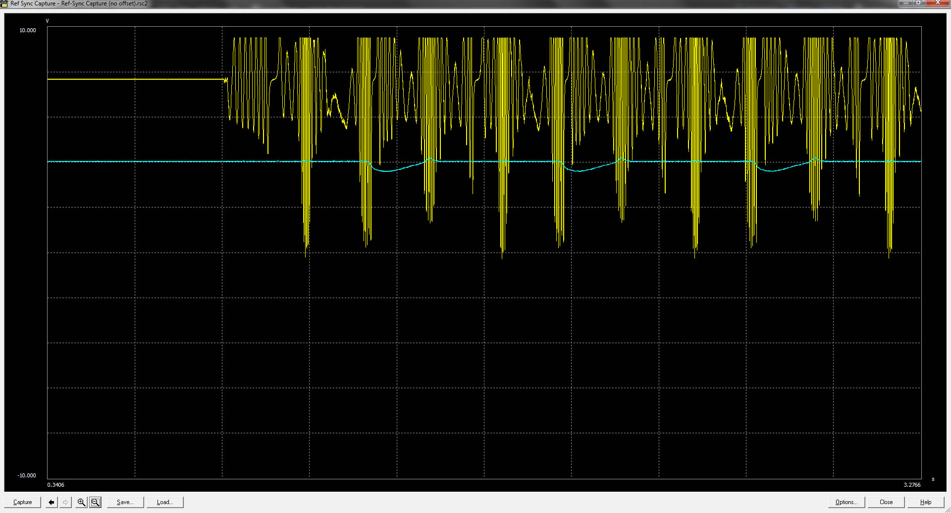Open the Load... dialog
Screen dimensions: 951x513
point(165,502)
